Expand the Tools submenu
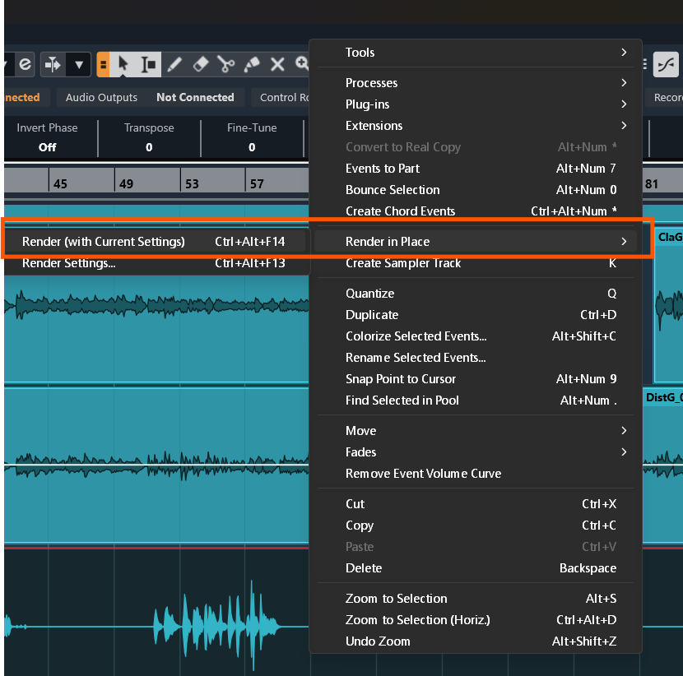Image resolution: width=683 pixels, height=676 pixels. 476,53
